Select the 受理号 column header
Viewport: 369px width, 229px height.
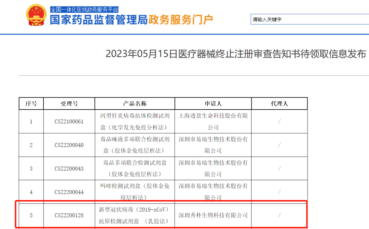[x=69, y=104]
